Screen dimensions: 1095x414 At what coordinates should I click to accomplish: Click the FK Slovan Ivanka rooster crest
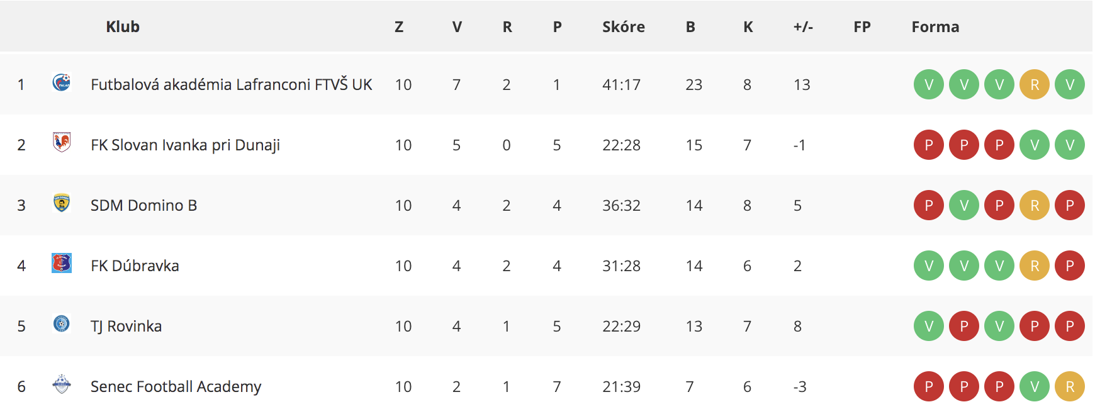[x=62, y=143]
